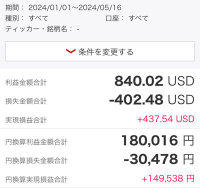Click the 円換算利益金額合計 label

(36, 142)
